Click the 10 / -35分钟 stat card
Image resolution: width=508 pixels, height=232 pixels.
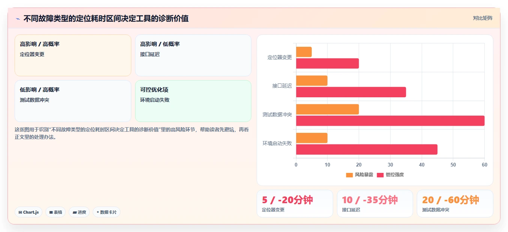pyautogui.click(x=375, y=204)
